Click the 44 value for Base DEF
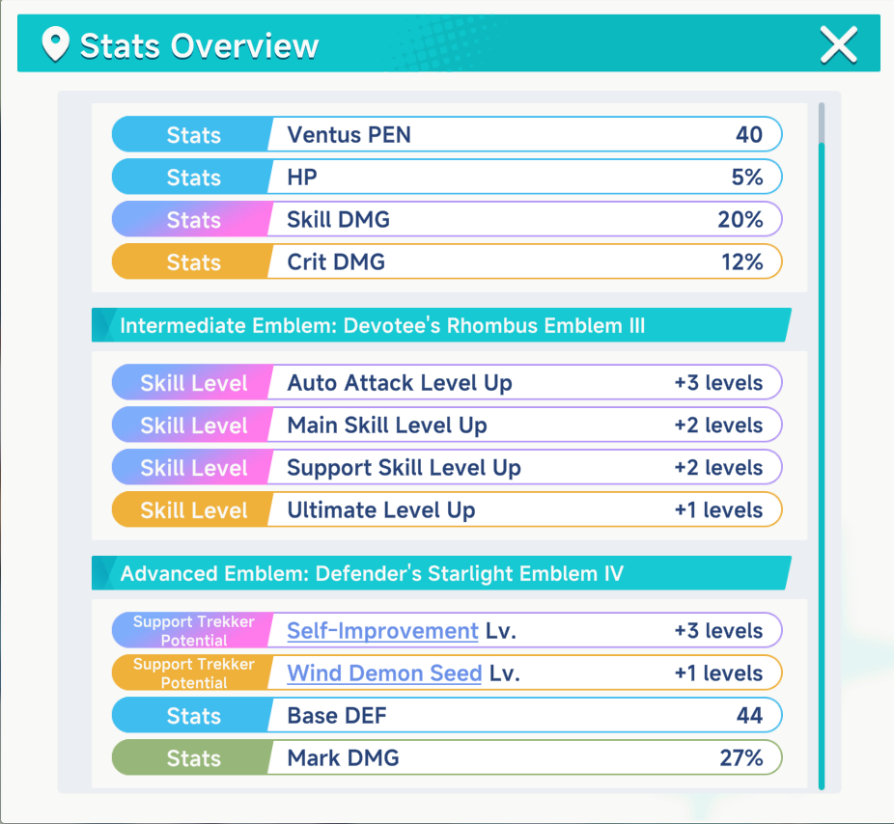This screenshot has width=894, height=824. (x=749, y=715)
